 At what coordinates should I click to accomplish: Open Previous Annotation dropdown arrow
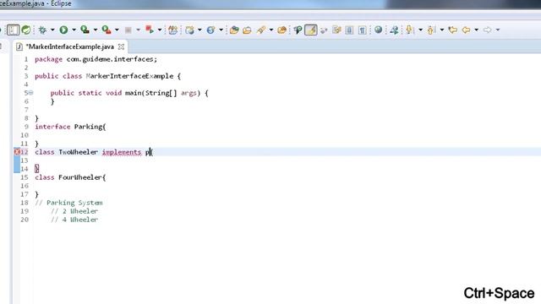[441, 30]
